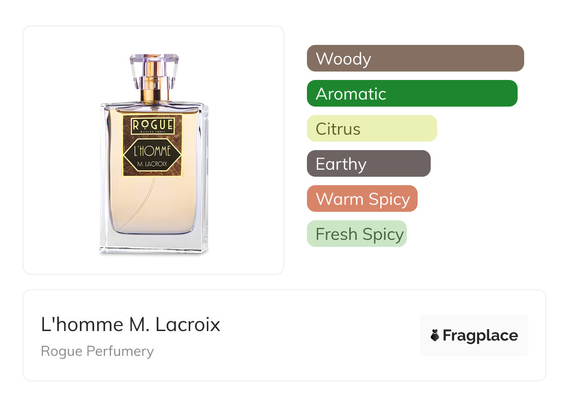This screenshot has width=569, height=404.
Task: Click the M. LACROIX text on bottle label
Action: (152, 164)
